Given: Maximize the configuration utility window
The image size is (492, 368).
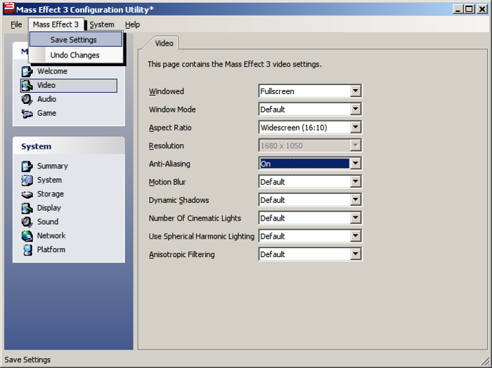Looking at the screenshot, I should (x=470, y=9).
